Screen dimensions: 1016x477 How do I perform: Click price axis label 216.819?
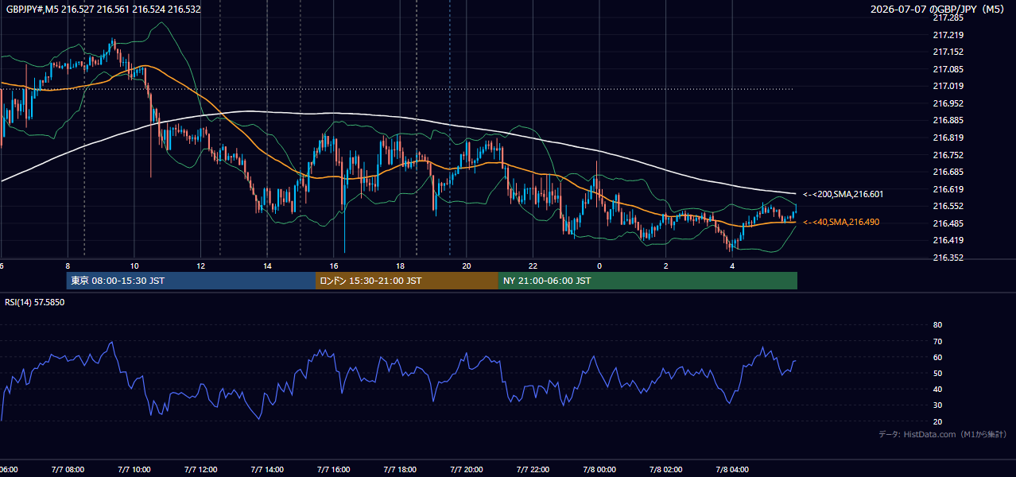coord(948,138)
